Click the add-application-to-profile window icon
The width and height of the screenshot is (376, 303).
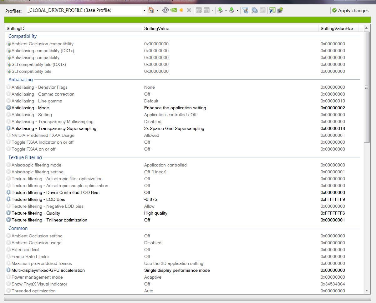click(x=199, y=10)
